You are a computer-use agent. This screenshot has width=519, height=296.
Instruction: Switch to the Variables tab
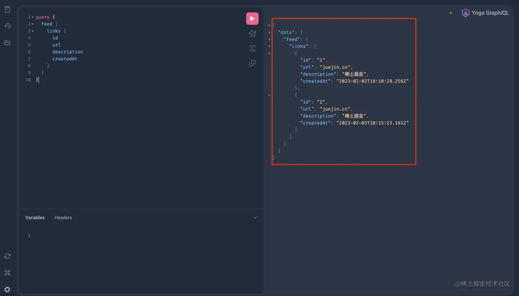35,218
